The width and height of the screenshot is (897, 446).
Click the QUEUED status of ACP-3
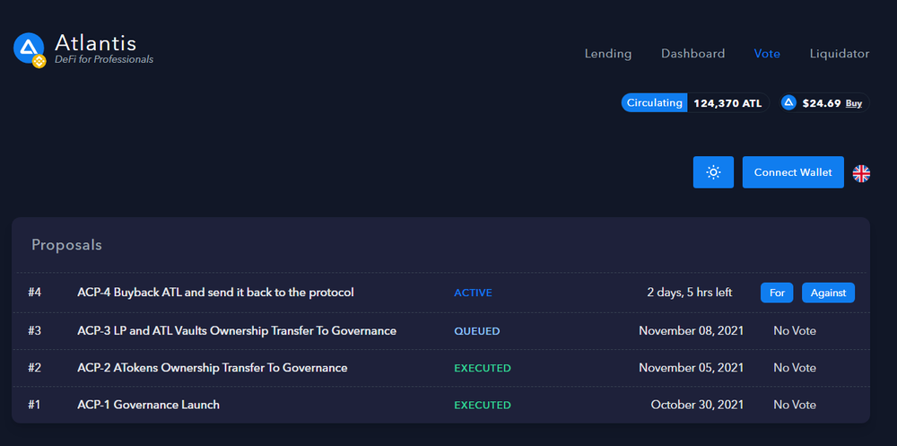coord(476,330)
